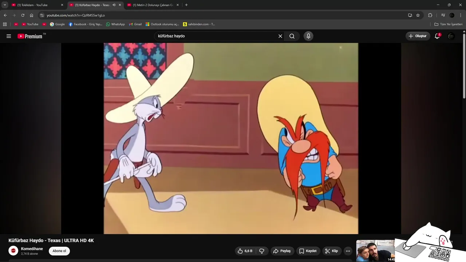Open the Komedihane channel avatar

click(13, 251)
